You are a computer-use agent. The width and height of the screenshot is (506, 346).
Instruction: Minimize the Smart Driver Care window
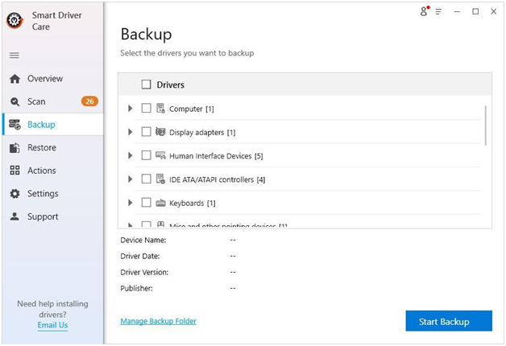click(x=457, y=12)
